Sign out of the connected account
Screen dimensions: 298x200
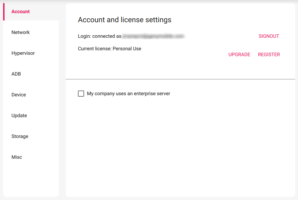(268, 36)
